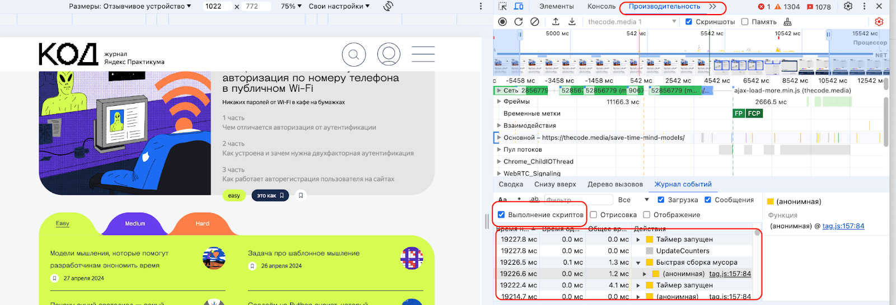Image resolution: width=896 pixels, height=305 pixels.
Task: Show more DevTools tabs chevron
Action: 712,6
